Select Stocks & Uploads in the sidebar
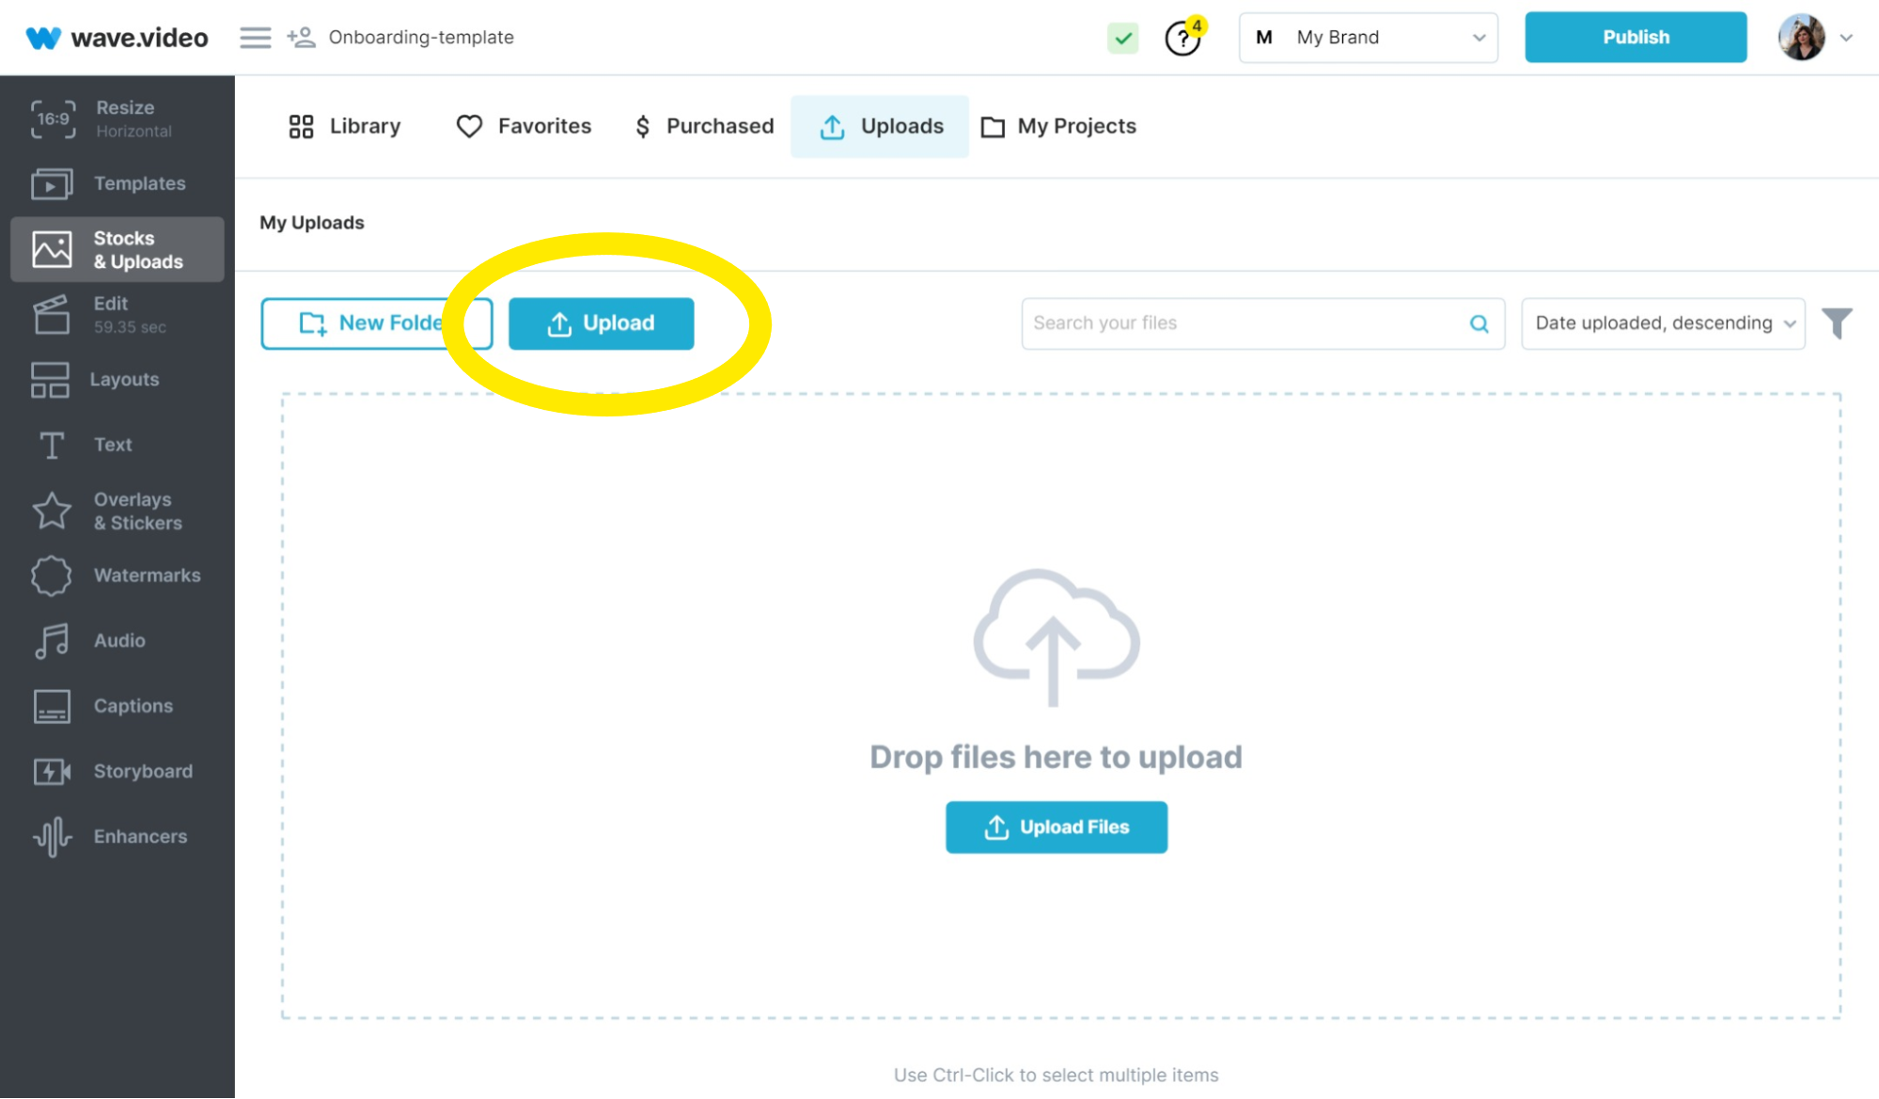The width and height of the screenshot is (1879, 1099). pyautogui.click(x=117, y=249)
